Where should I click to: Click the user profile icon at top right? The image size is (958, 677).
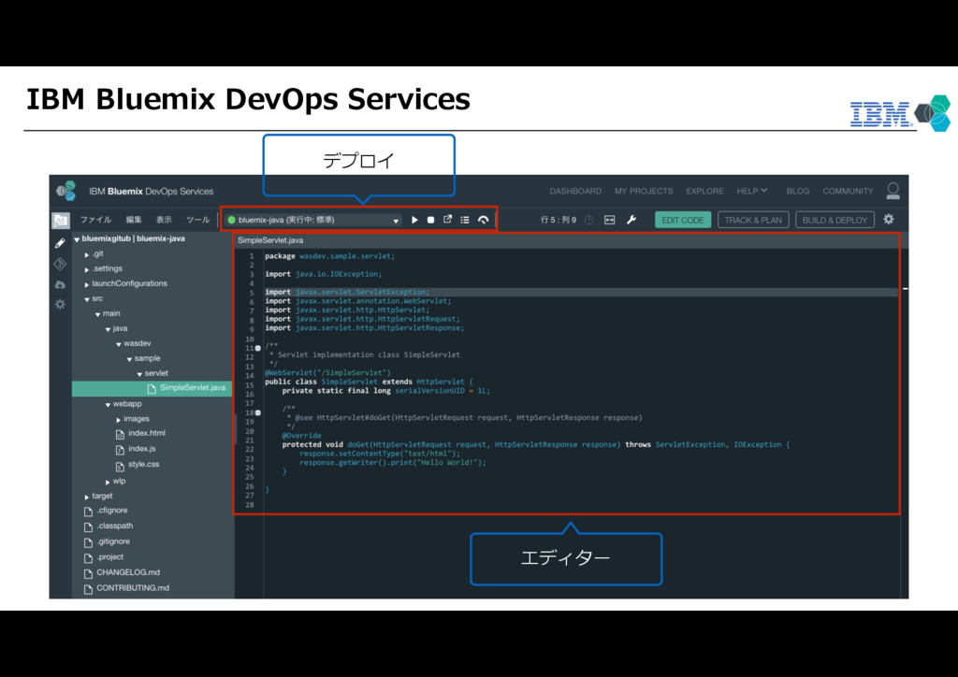893,191
